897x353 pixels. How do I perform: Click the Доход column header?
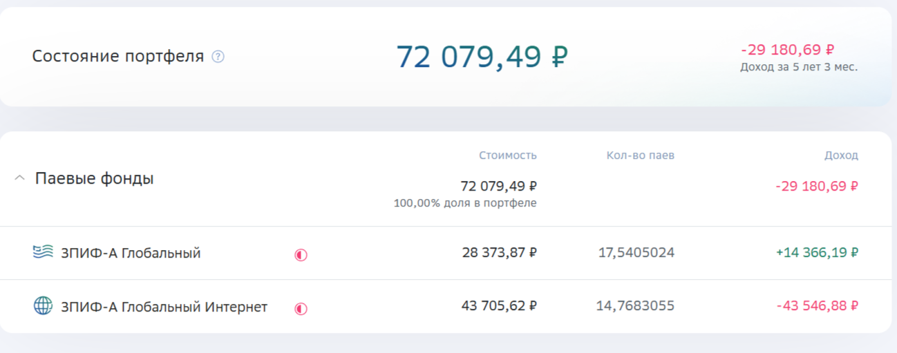click(x=841, y=155)
